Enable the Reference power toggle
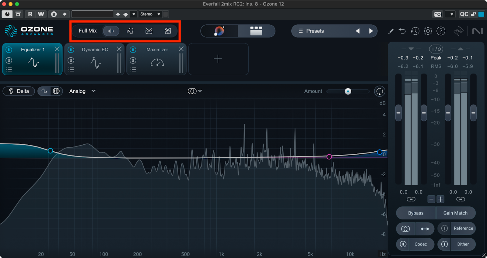This screenshot has width=487, height=258. click(444, 228)
